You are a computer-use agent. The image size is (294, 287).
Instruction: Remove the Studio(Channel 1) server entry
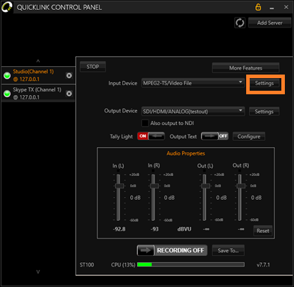point(69,75)
